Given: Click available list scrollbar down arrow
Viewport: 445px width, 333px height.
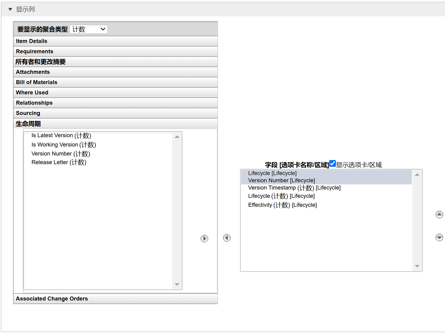Looking at the screenshot, I should 177,285.
